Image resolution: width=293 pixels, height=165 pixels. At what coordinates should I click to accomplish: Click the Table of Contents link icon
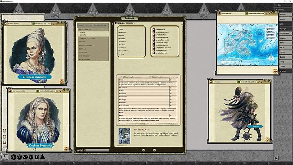click(x=116, y=23)
